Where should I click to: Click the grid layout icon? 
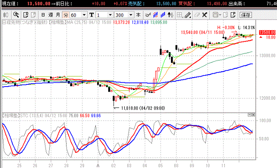(x=179, y=15)
